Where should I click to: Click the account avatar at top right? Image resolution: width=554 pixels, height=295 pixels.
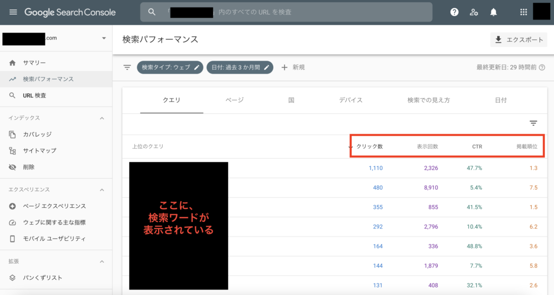[x=541, y=11]
